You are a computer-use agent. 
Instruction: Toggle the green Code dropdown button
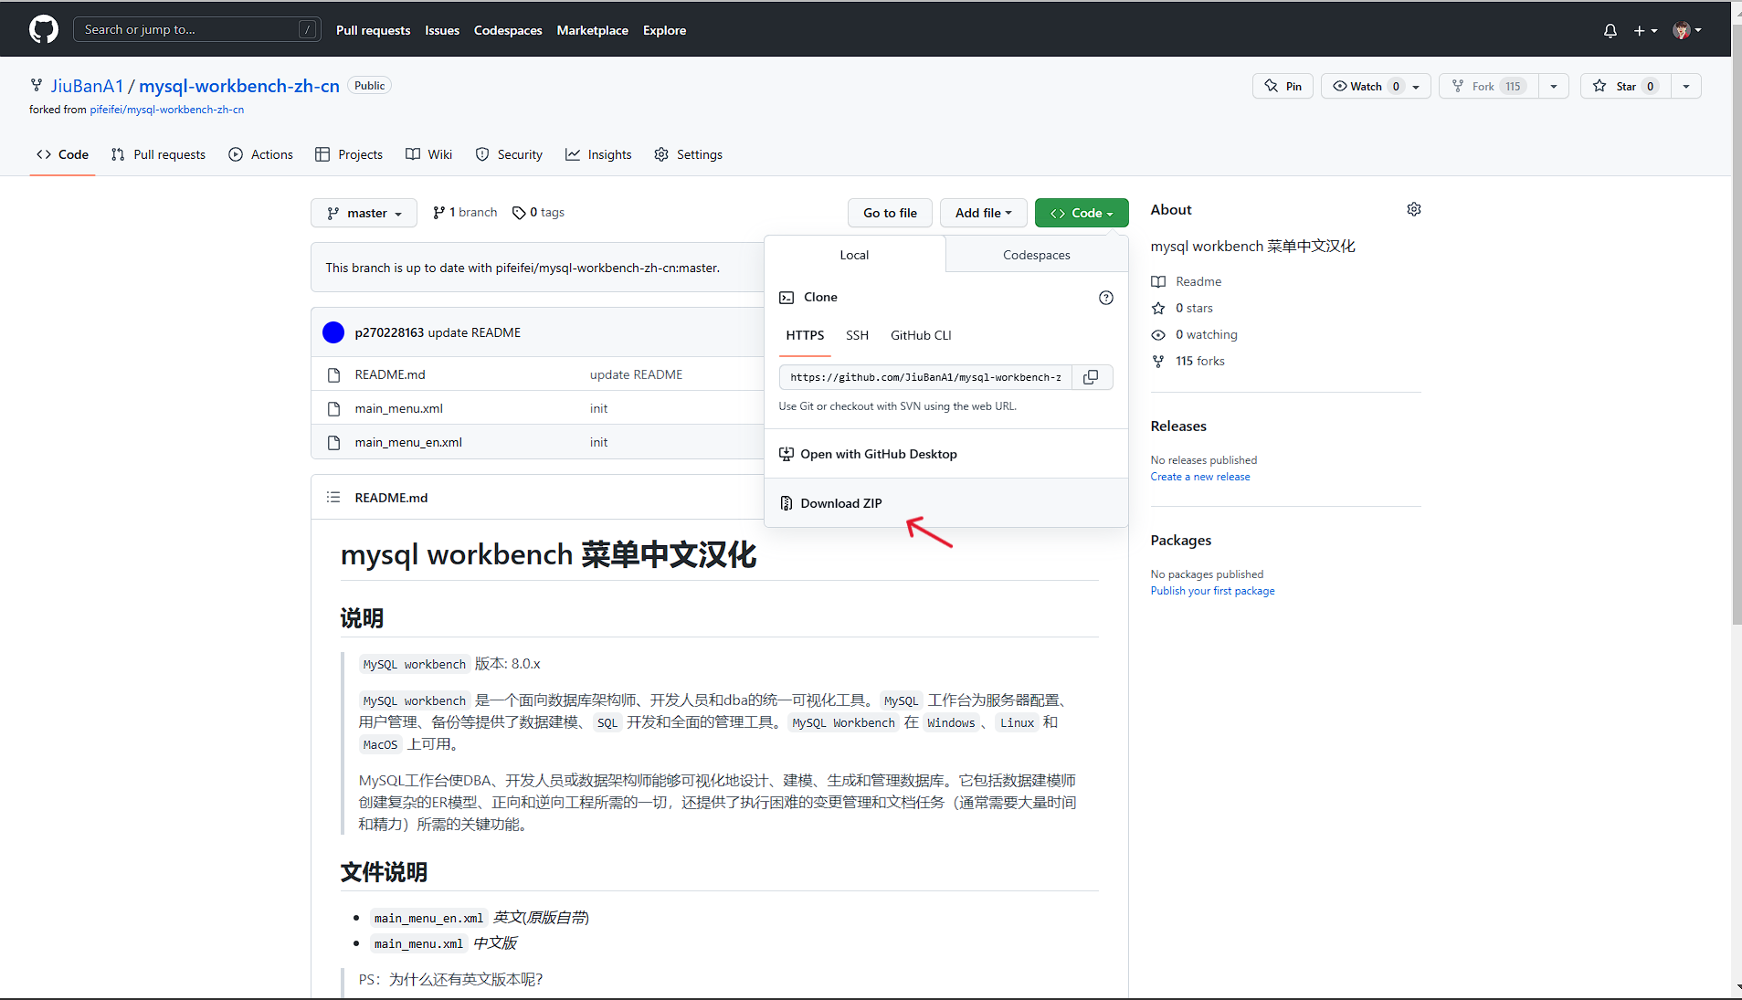coord(1082,213)
